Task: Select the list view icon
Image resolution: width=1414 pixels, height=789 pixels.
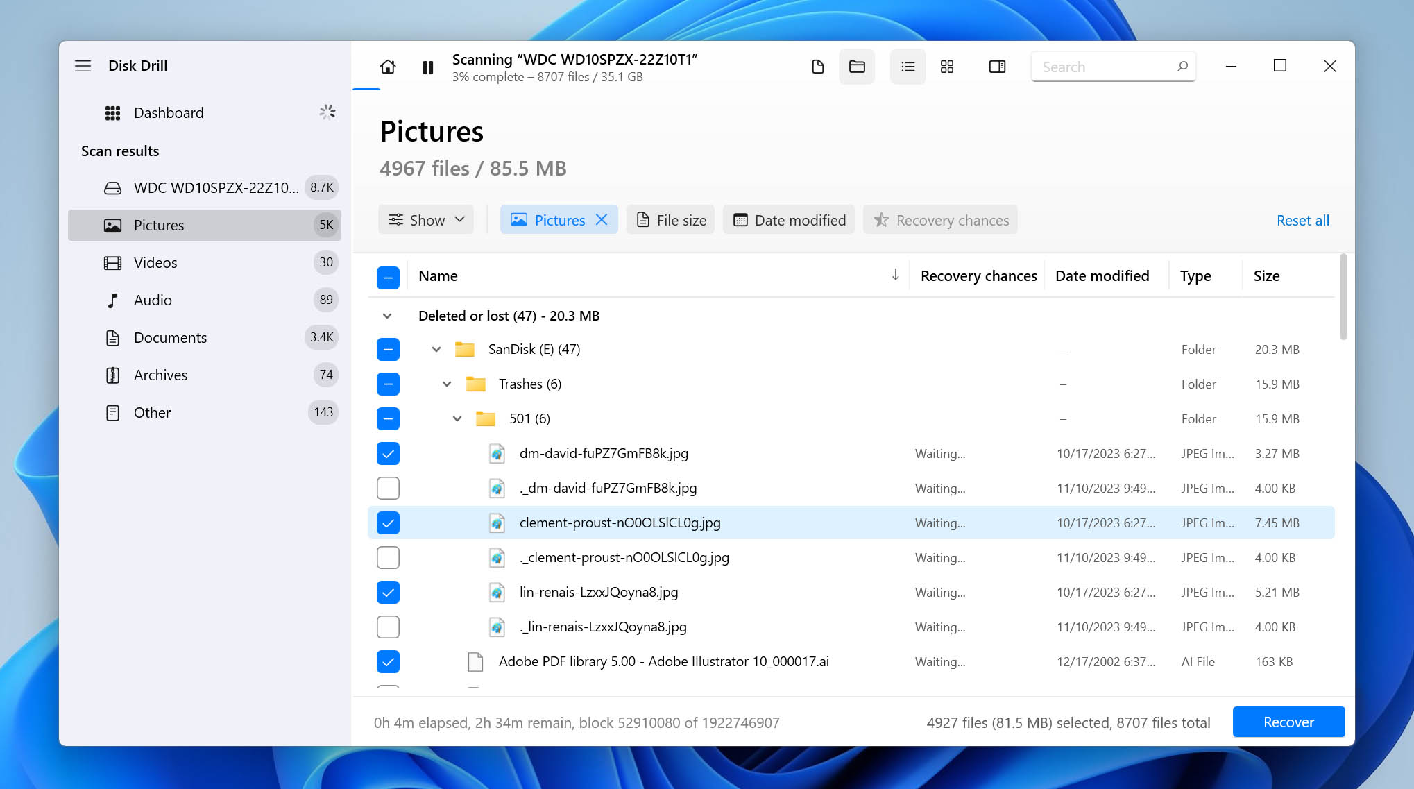Action: click(x=908, y=67)
